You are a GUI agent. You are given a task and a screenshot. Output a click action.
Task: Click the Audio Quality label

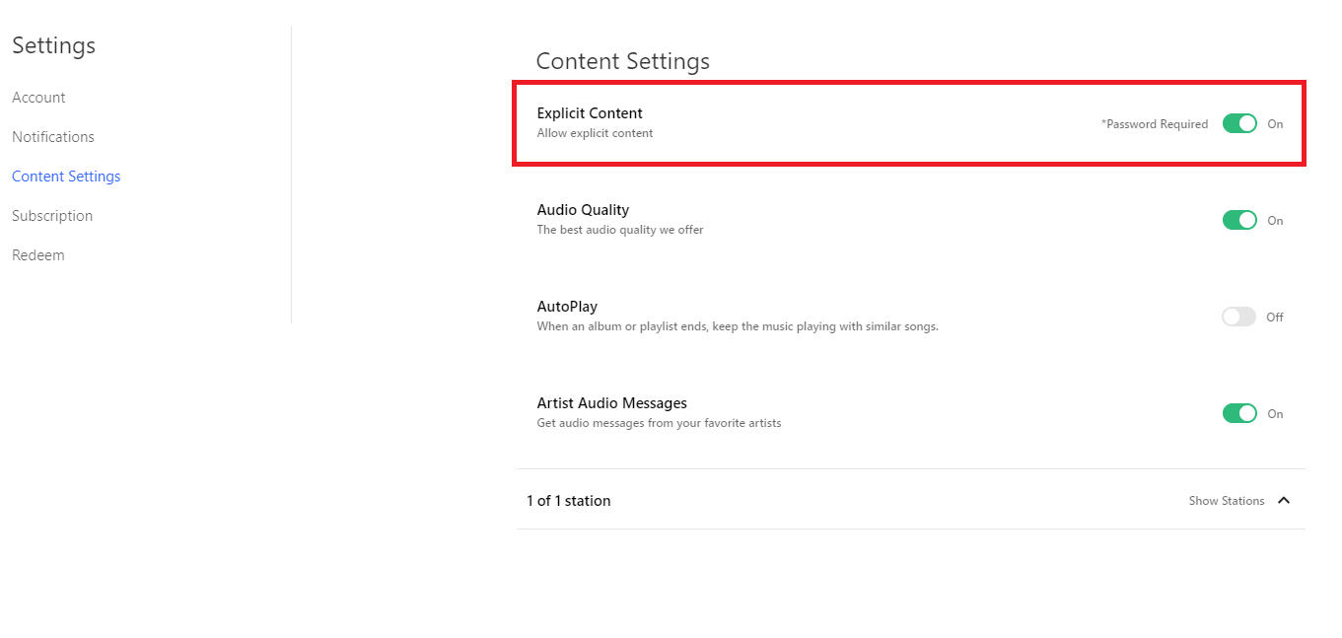(583, 210)
